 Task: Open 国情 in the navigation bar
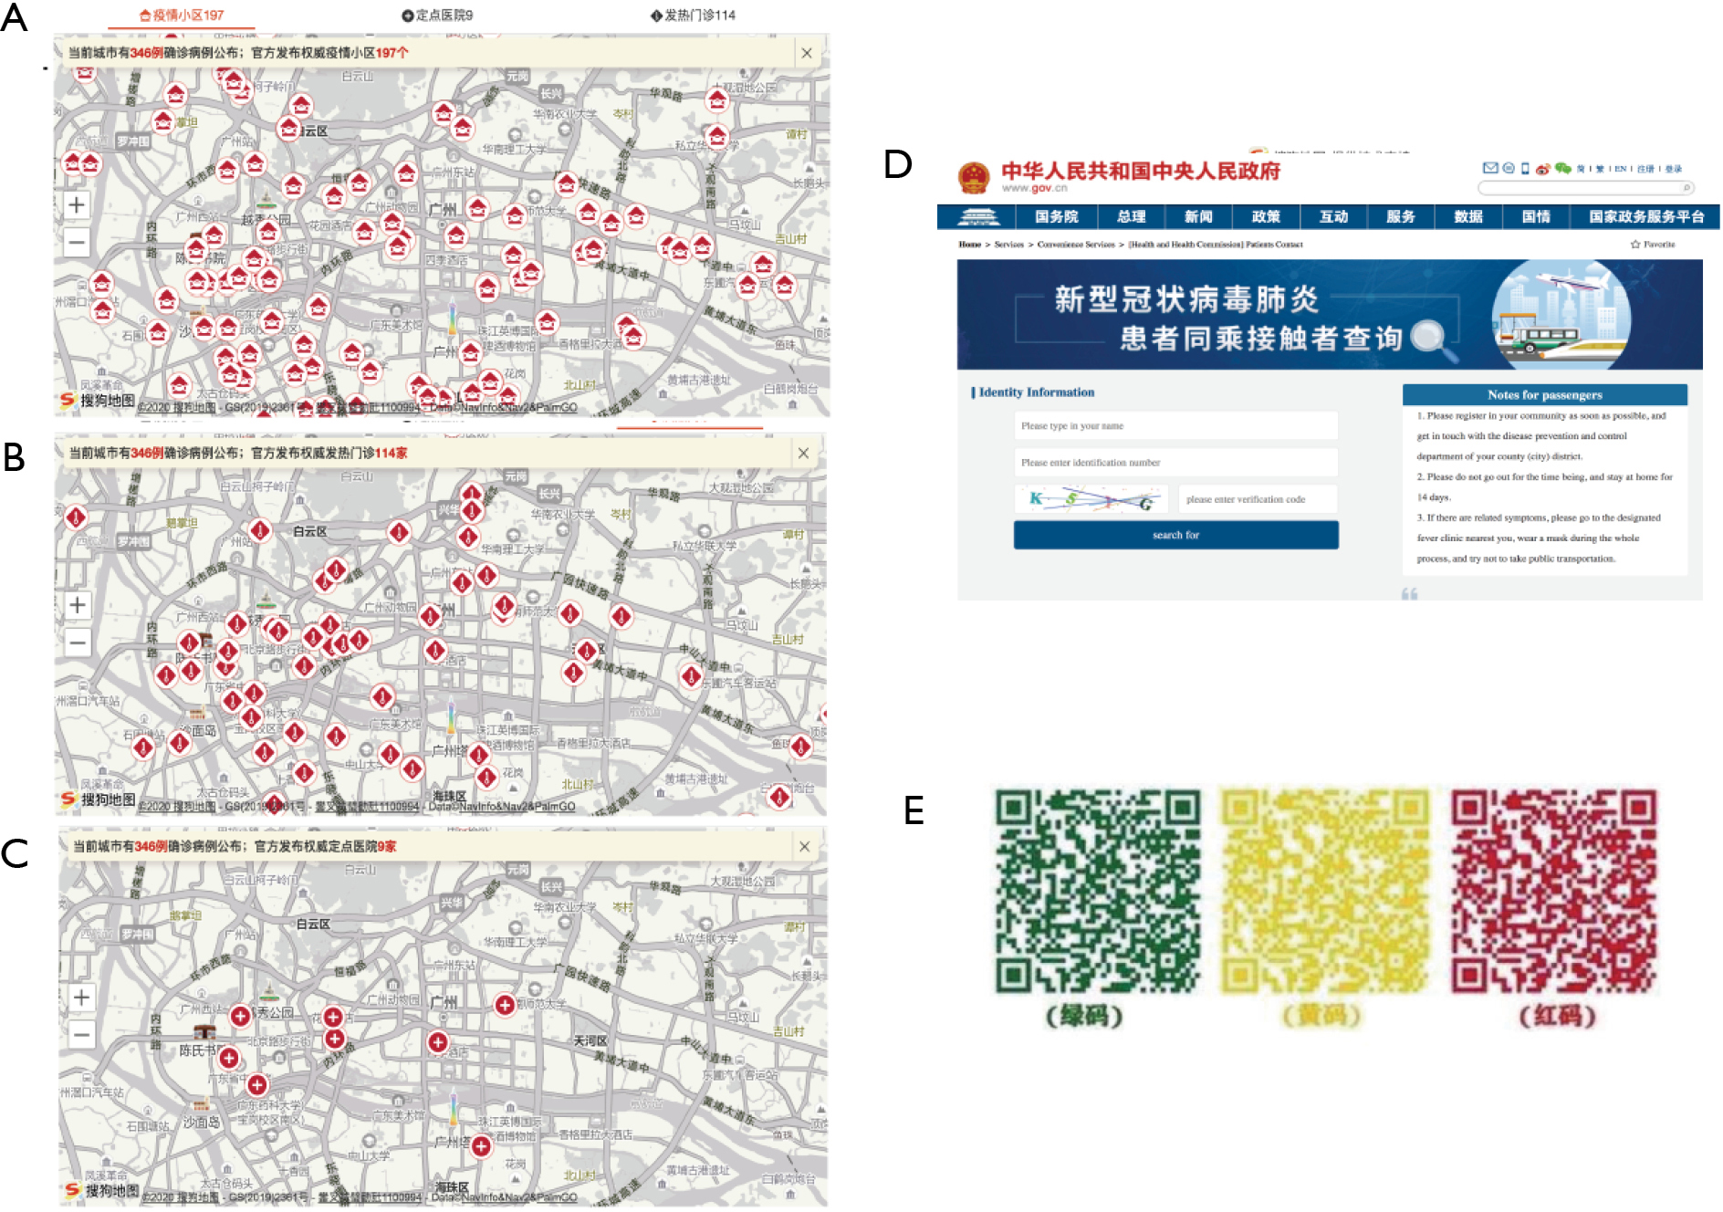coord(1536,216)
